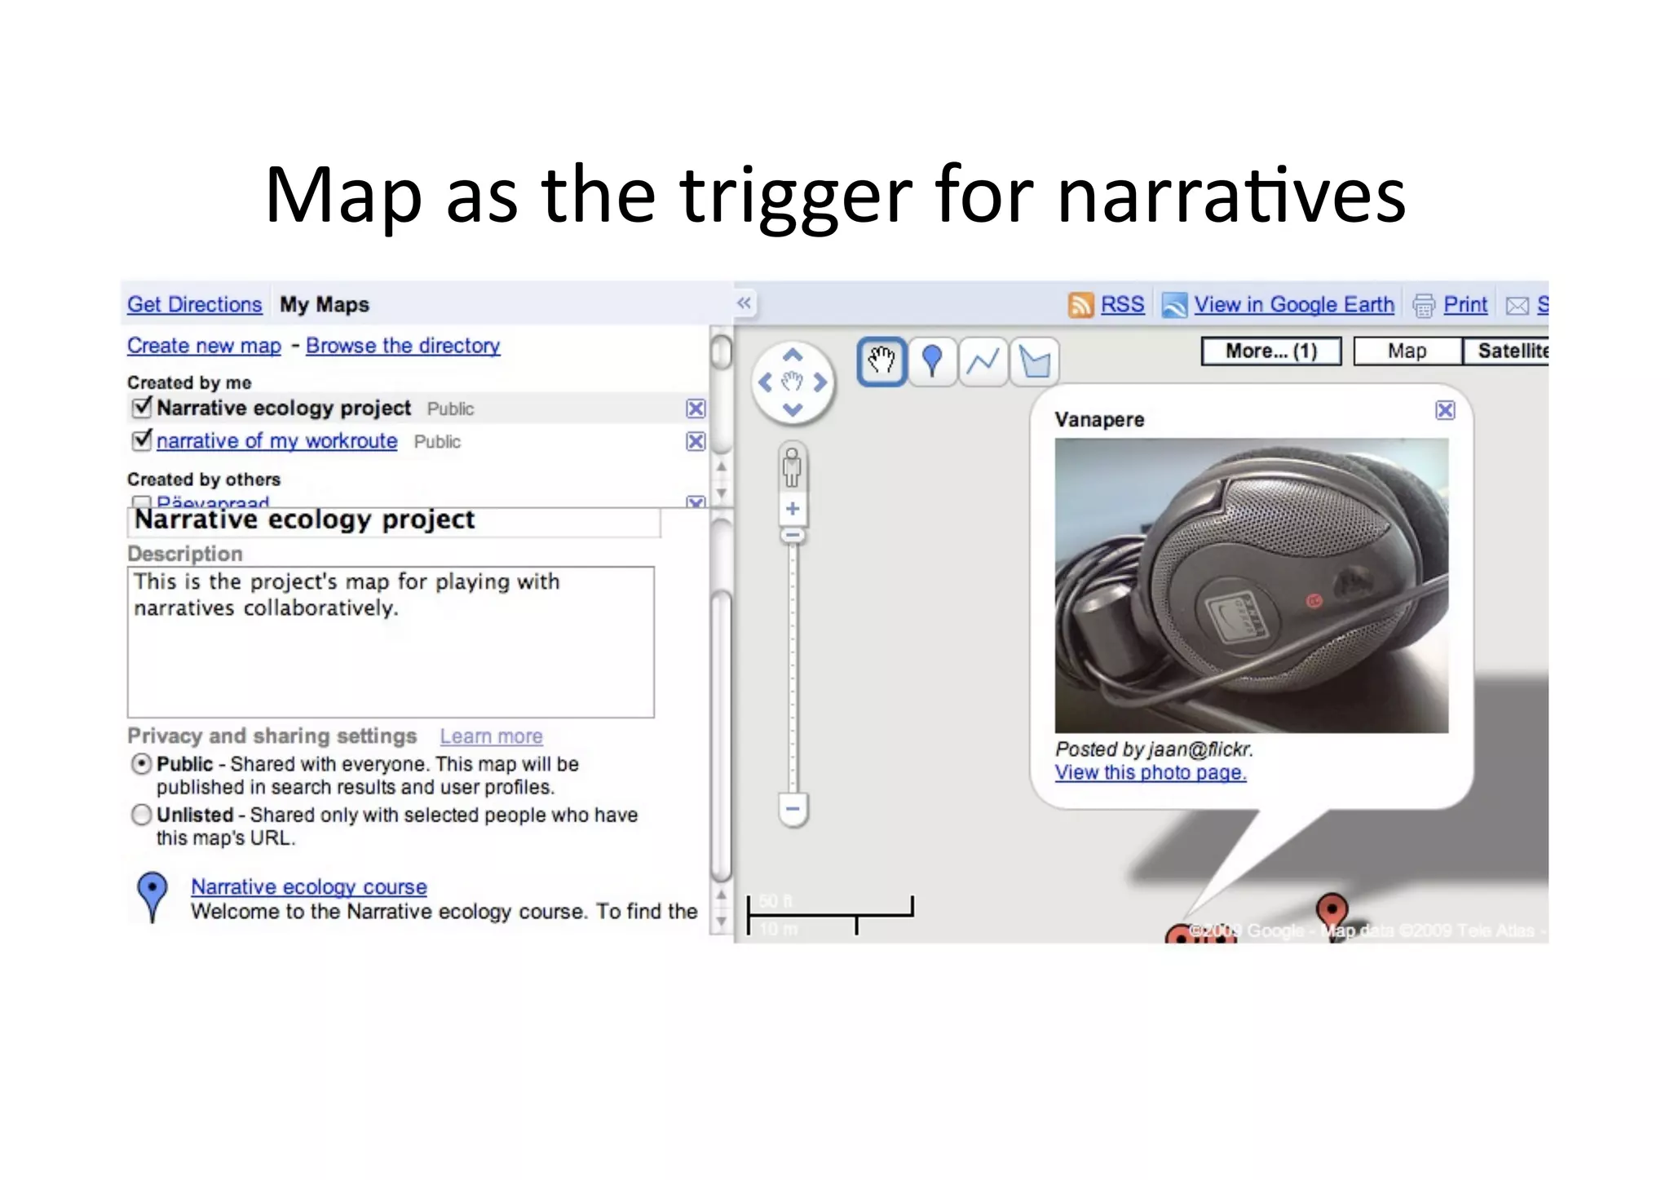The image size is (1670, 1180).
Task: Zoom in with the plus button
Action: [792, 510]
